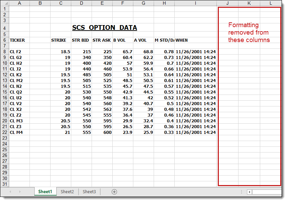Select the STRIKE header cell

coord(60,40)
